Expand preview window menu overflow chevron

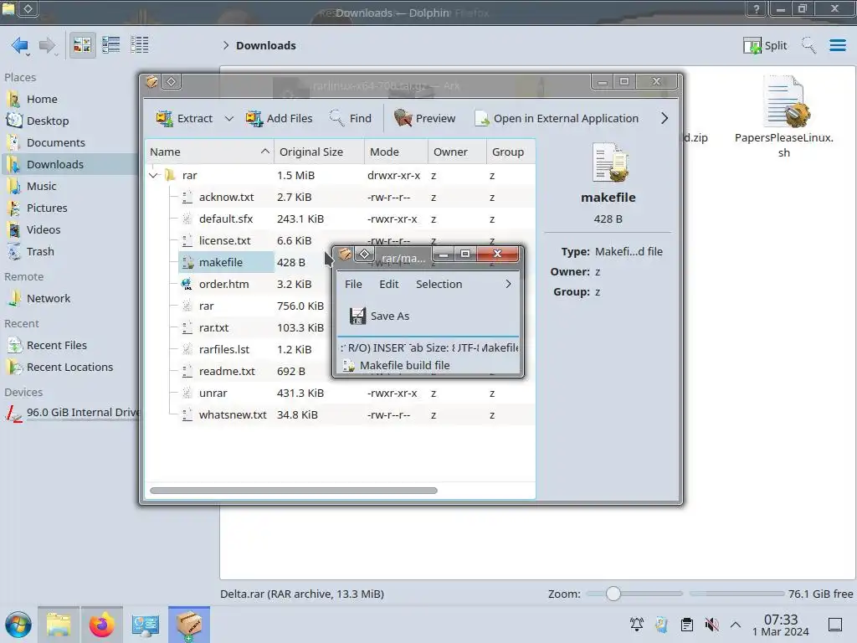tap(508, 284)
